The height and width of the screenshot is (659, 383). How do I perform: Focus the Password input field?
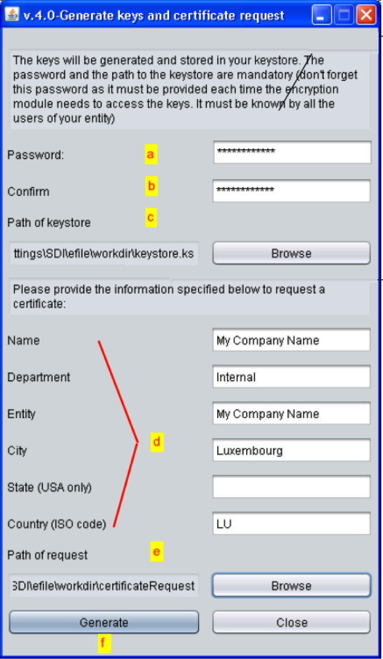coord(292,153)
